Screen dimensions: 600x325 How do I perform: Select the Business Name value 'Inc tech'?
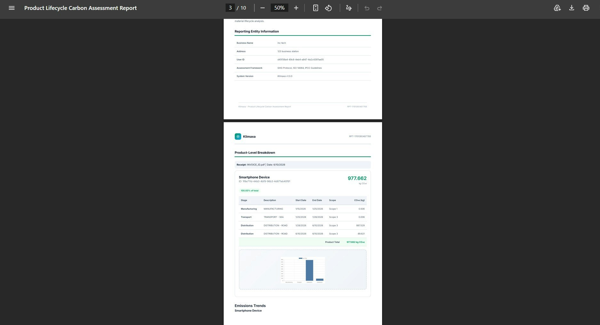tap(282, 43)
